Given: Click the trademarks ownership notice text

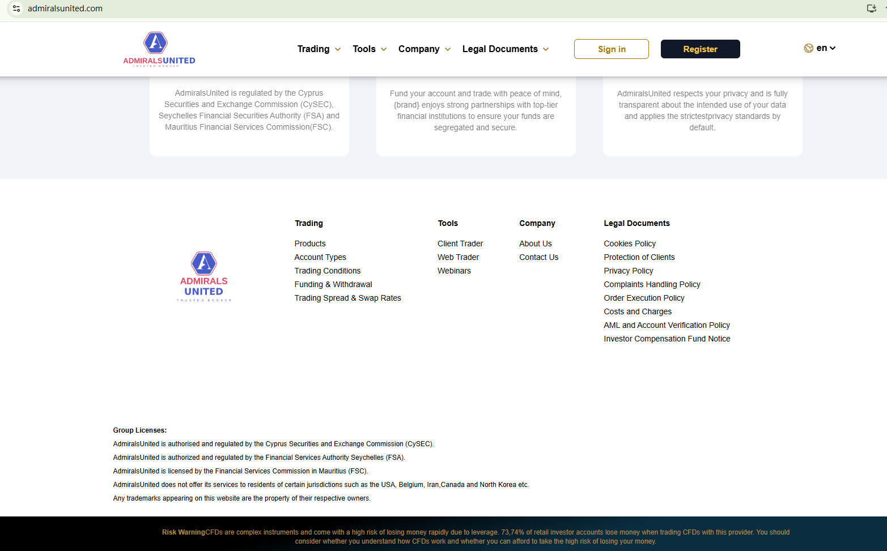Looking at the screenshot, I should pyautogui.click(x=241, y=498).
